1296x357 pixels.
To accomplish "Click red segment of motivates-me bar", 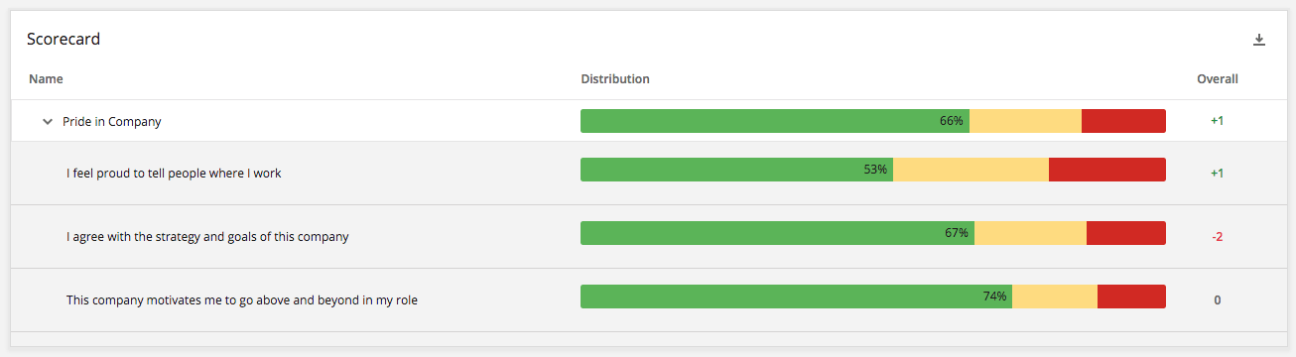I will coord(1131,297).
